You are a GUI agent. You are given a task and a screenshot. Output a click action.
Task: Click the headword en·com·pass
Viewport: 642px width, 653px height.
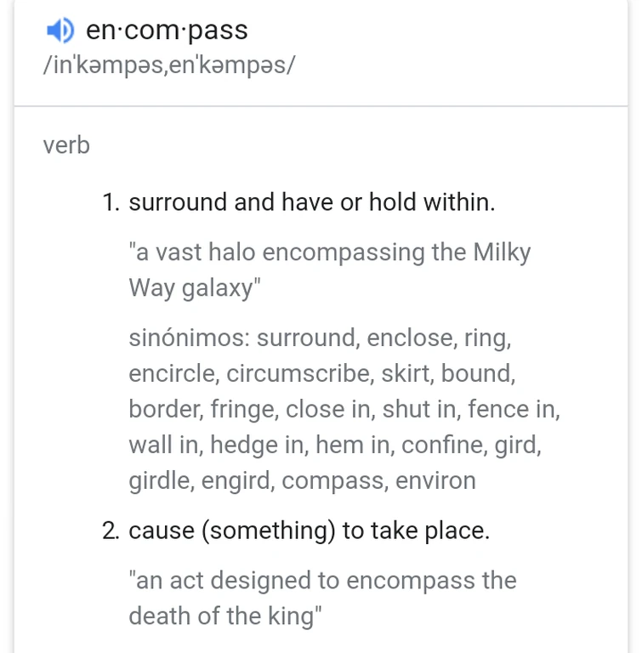(167, 31)
